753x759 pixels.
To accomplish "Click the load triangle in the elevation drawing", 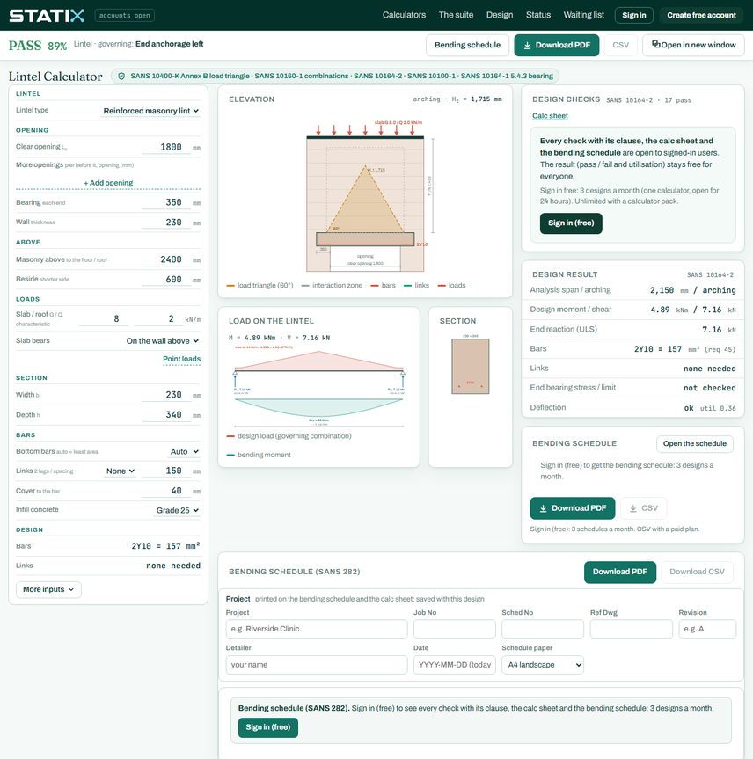I will pos(365,203).
